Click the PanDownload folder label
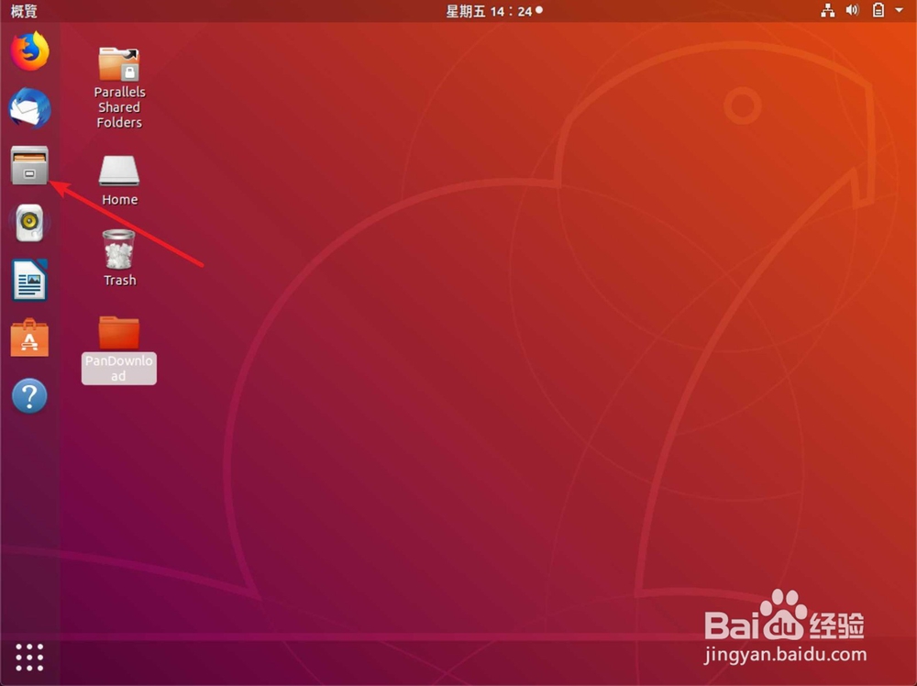Viewport: 917px width, 686px height. [x=118, y=369]
